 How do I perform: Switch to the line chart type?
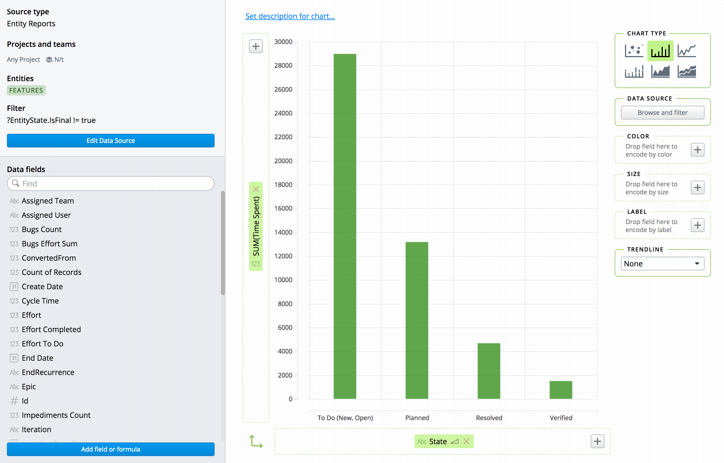[x=687, y=51]
